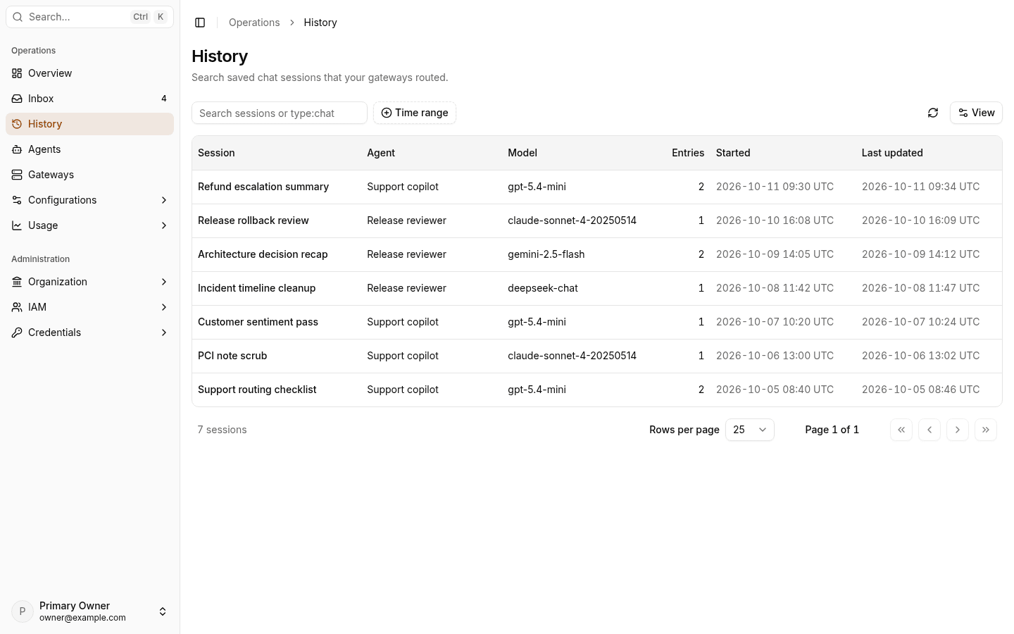Open Overview in the sidebar
The width and height of the screenshot is (1014, 634).
click(x=89, y=73)
